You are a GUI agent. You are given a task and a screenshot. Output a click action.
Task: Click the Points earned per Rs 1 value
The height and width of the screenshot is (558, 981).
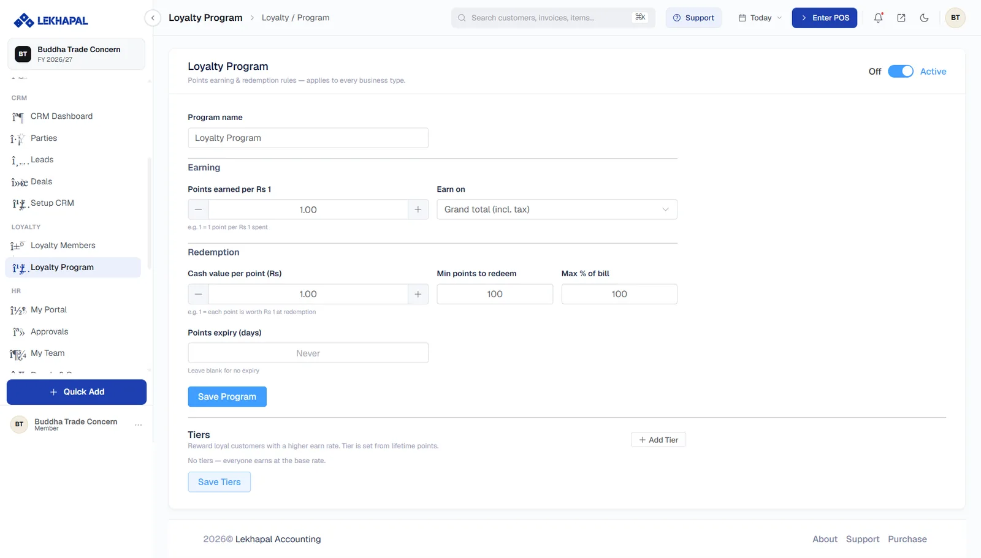point(308,209)
